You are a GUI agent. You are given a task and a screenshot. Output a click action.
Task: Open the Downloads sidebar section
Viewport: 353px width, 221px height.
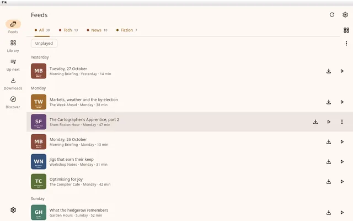(13, 83)
